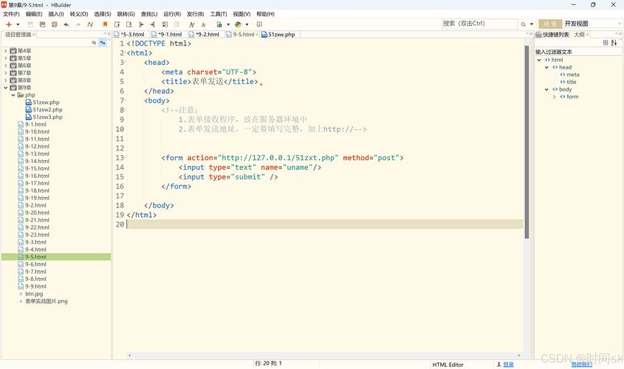624x369 pixels.
Task: Click the increase font size icon
Action: [191, 24]
